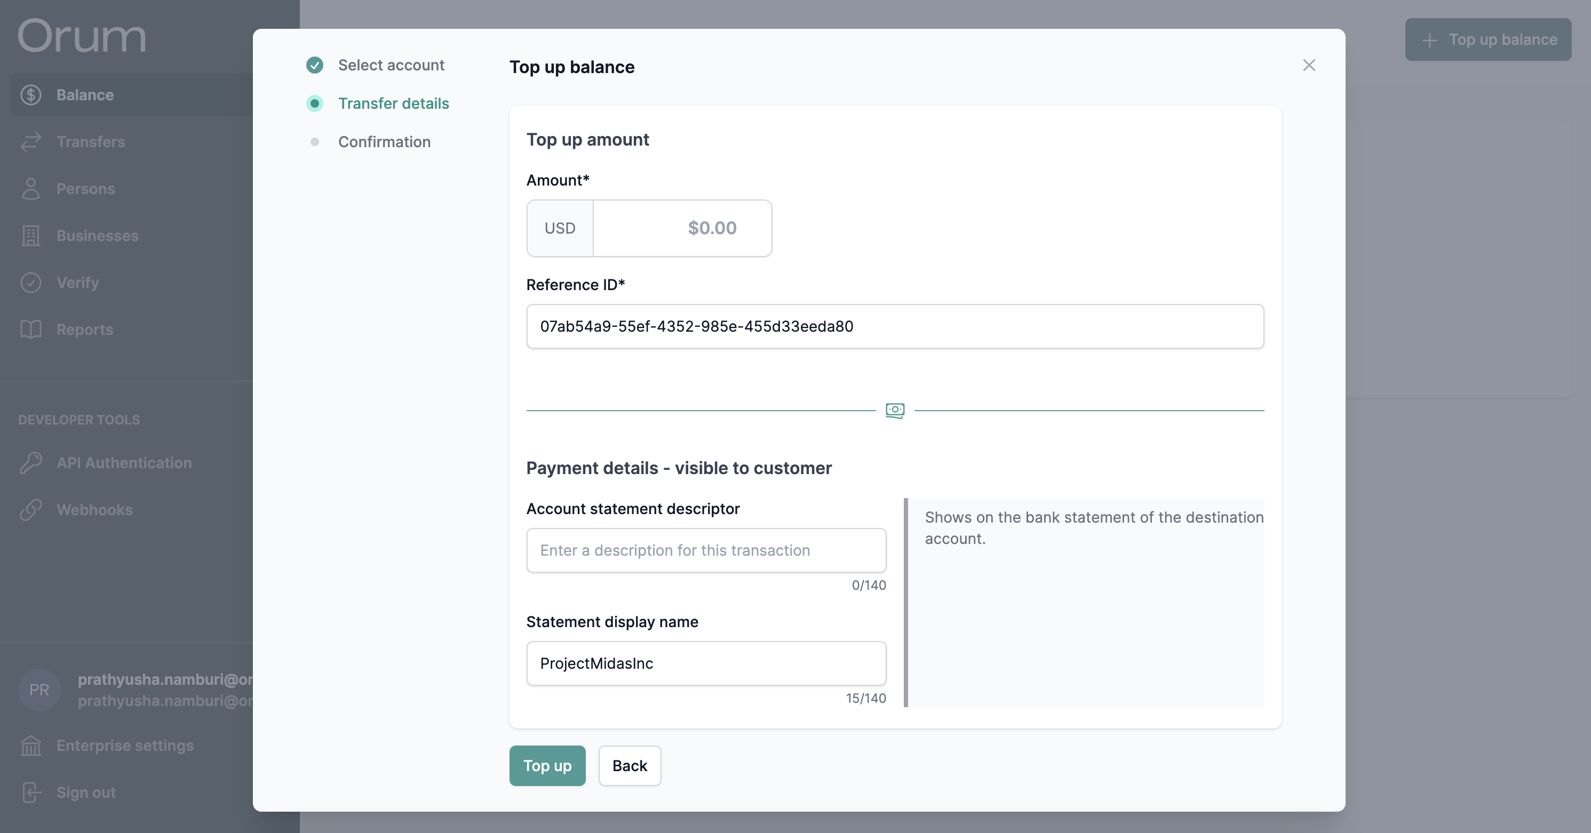This screenshot has height=833, width=1591.
Task: Click the Transfers arrows icon
Action: coord(31,142)
